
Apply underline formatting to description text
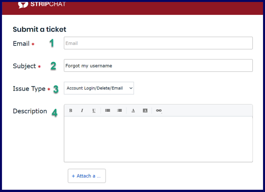(x=94, y=110)
